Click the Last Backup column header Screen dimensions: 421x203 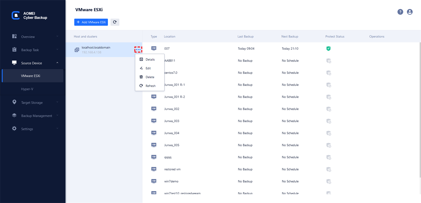click(245, 36)
